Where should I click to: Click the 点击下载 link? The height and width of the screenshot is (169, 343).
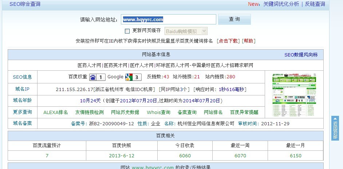click(x=228, y=41)
